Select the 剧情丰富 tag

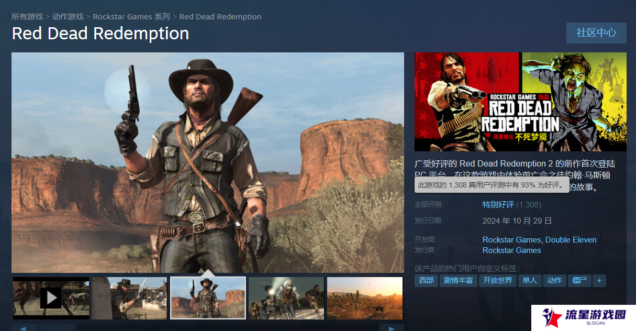tap(459, 280)
